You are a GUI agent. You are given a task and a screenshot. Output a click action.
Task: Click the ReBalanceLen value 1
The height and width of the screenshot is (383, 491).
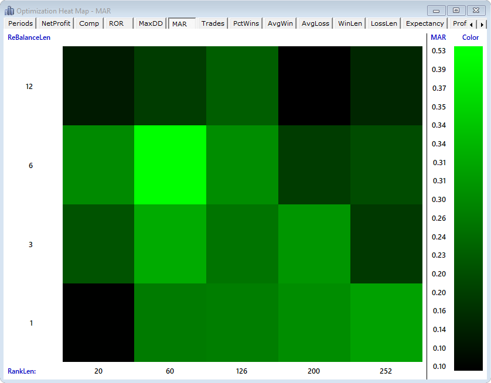point(31,323)
